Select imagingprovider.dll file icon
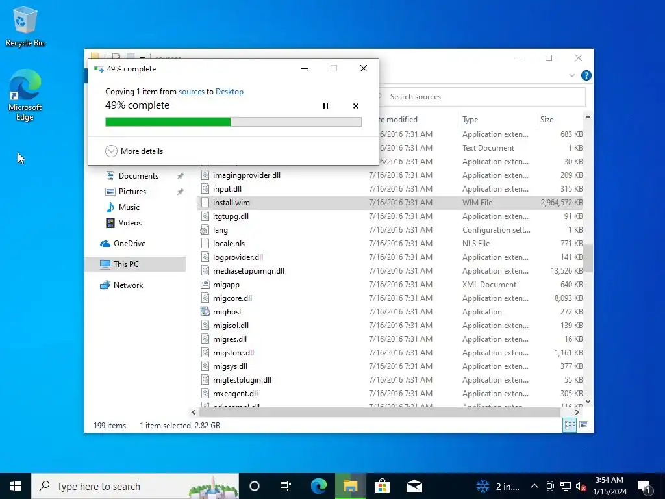The image size is (665, 499). (x=205, y=175)
